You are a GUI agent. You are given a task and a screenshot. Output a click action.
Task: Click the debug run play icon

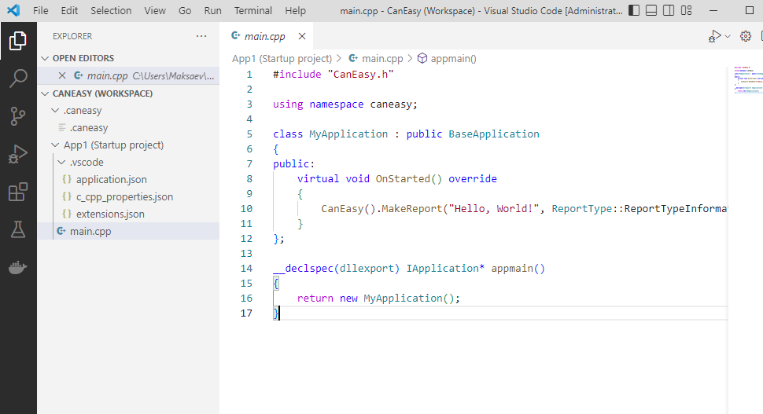[x=714, y=36]
